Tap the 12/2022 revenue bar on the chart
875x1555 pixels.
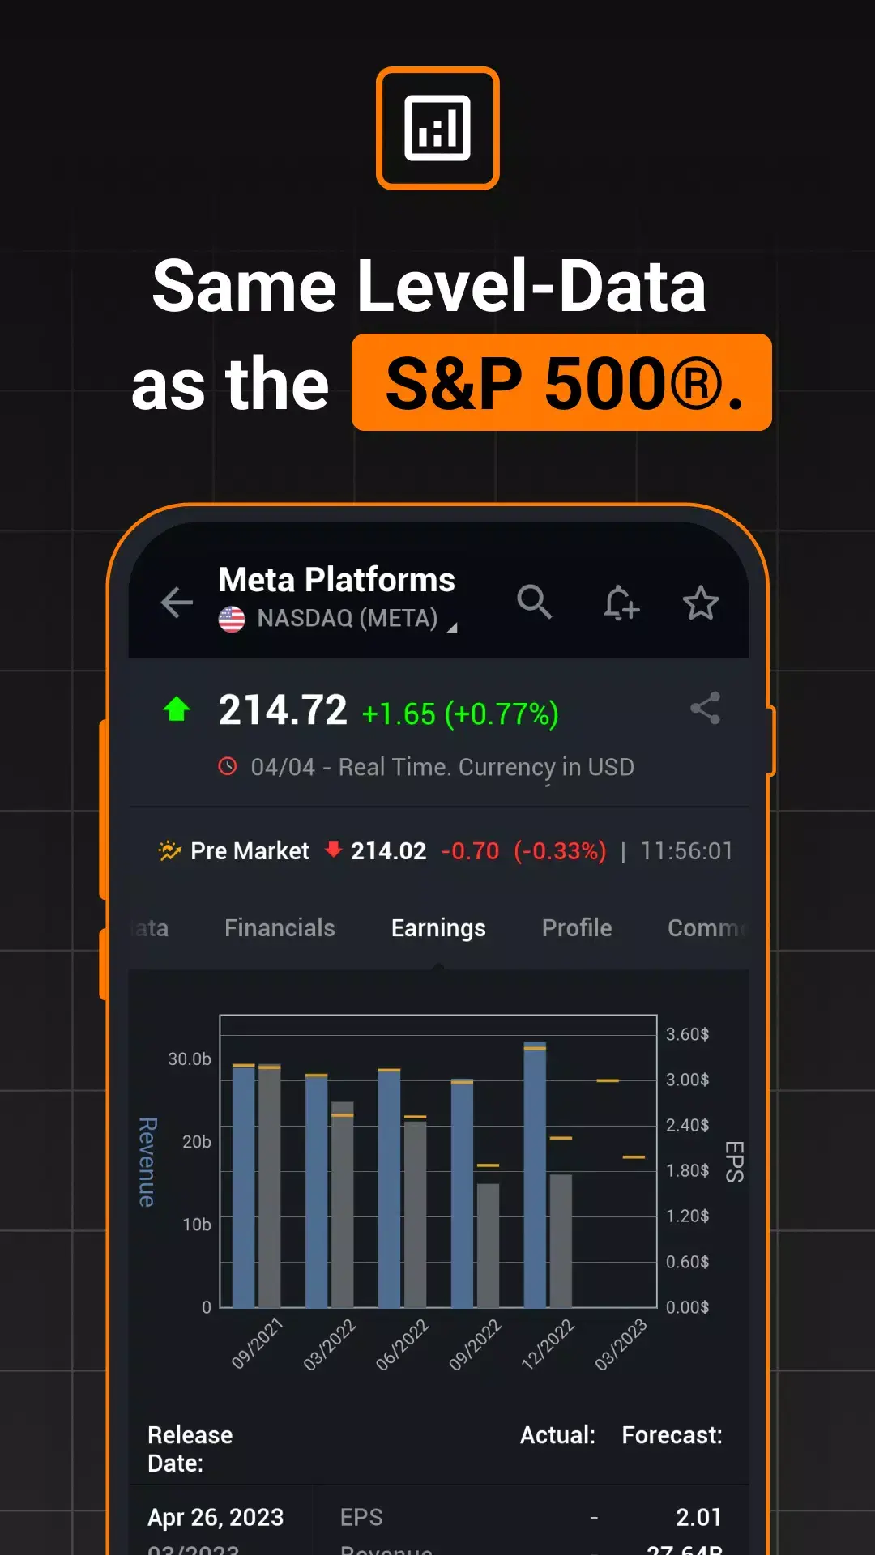tap(535, 1174)
